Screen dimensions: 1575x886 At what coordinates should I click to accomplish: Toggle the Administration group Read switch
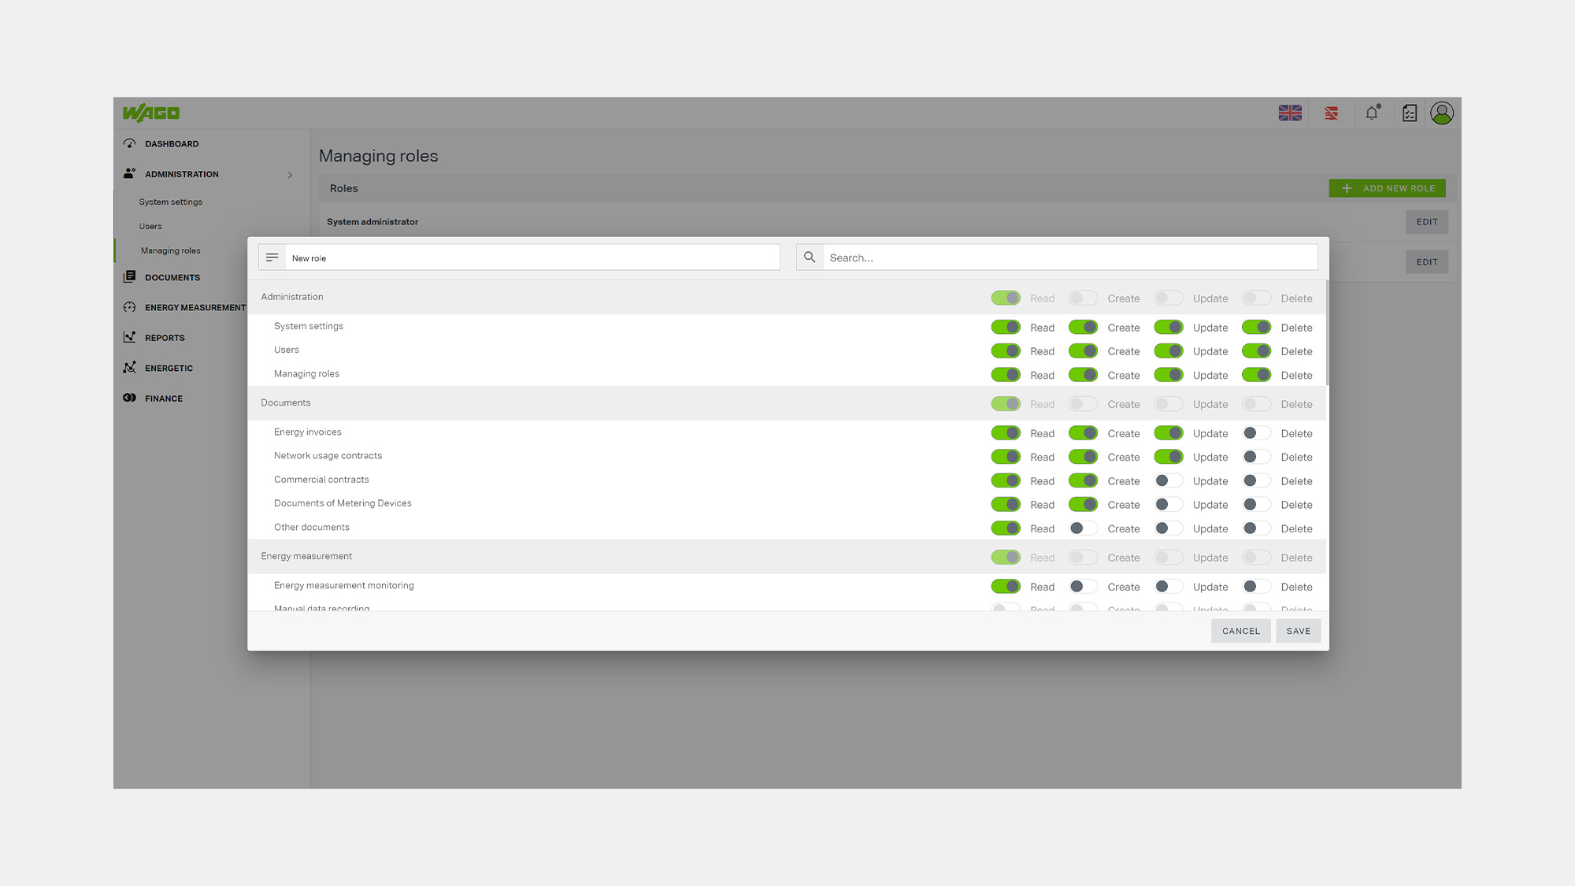pos(1006,298)
